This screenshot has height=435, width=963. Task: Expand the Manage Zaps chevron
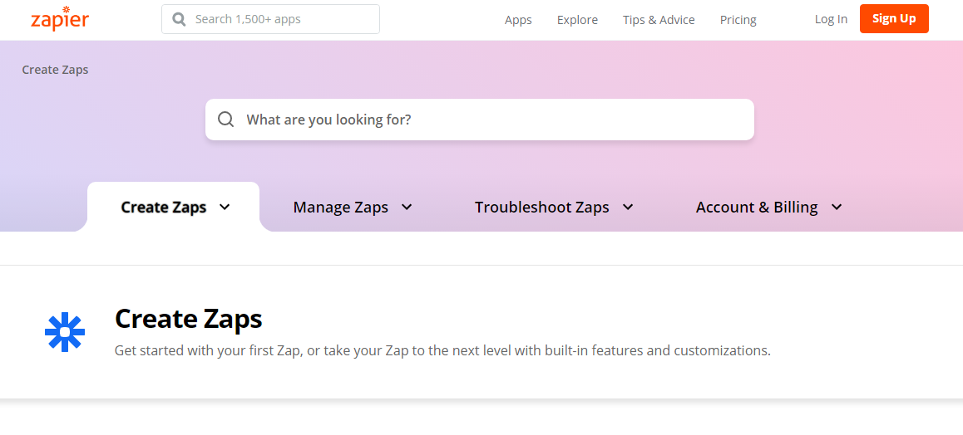click(x=407, y=207)
